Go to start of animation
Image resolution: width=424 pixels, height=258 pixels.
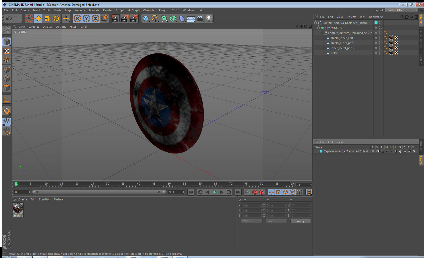(191, 192)
